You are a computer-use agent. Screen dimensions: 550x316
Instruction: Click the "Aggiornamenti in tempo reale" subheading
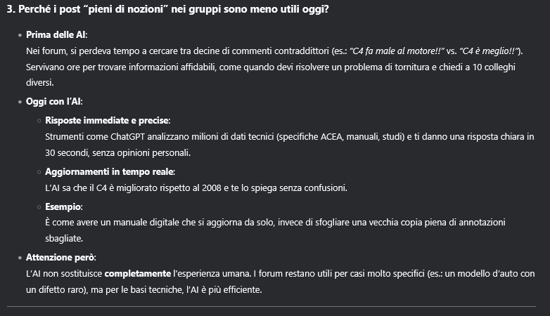(110, 171)
